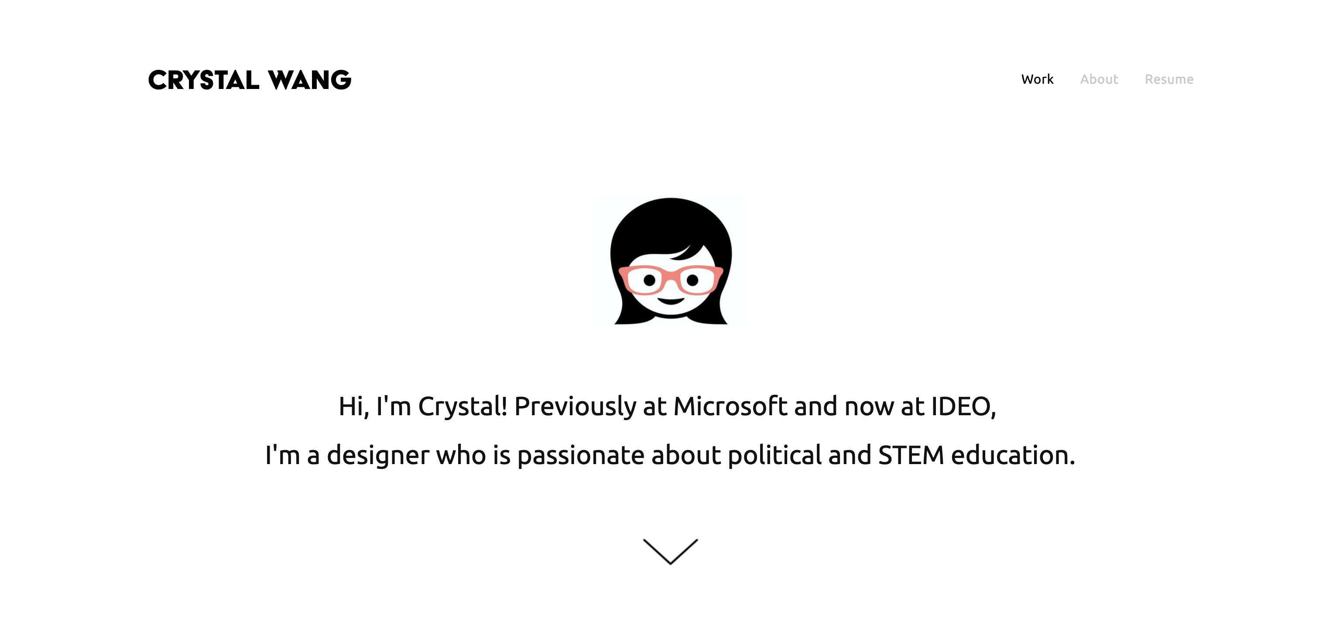
Task: Click the word "education." in tagline
Action: [1012, 455]
